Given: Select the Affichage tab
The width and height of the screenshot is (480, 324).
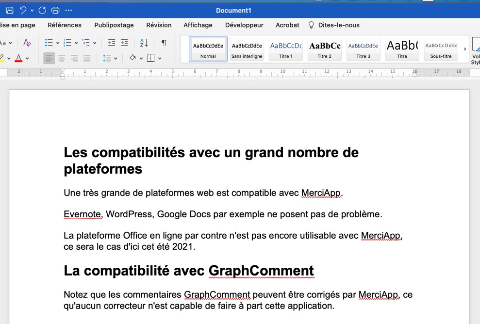Looking at the screenshot, I should pos(198,25).
